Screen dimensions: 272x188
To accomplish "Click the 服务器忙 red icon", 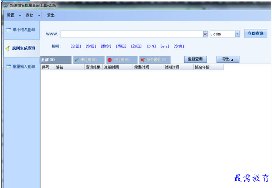I will click(143, 60).
